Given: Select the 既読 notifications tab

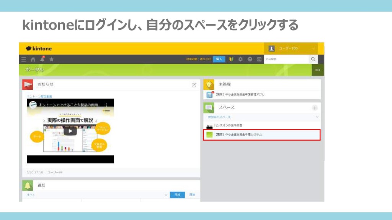Looking at the screenshot, I should [x=192, y=194].
